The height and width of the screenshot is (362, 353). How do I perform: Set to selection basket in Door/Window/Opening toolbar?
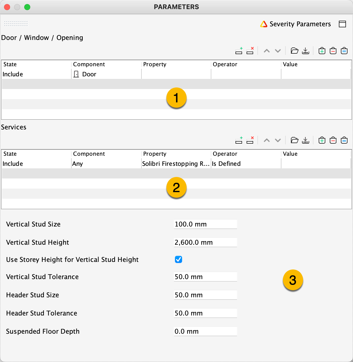click(344, 51)
